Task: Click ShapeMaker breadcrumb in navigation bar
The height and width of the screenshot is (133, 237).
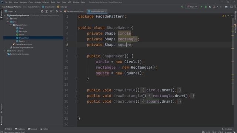Action: (48, 7)
